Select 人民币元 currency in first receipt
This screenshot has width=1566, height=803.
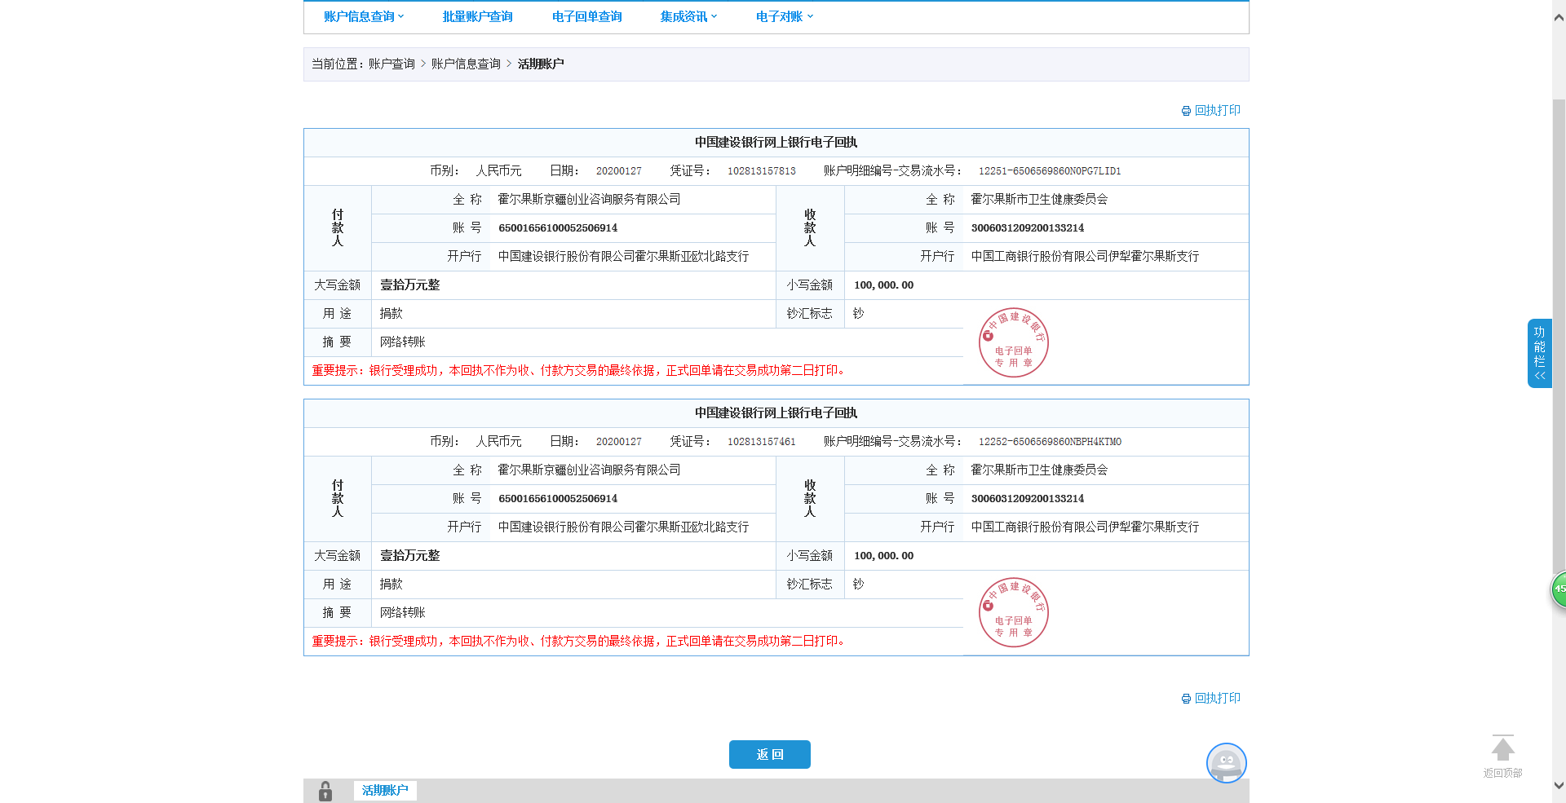click(498, 170)
